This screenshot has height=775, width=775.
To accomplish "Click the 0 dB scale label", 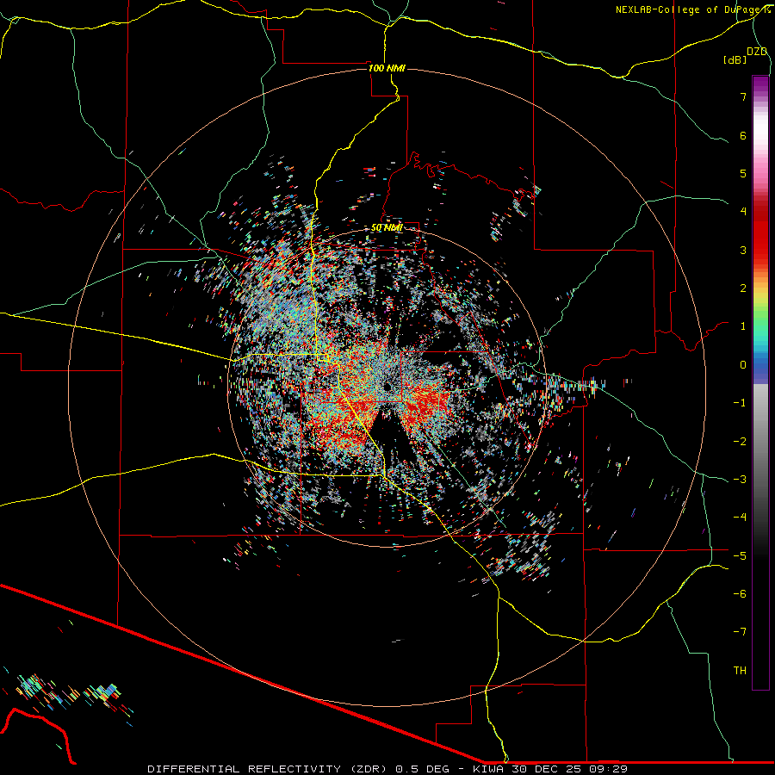I will [x=743, y=365].
